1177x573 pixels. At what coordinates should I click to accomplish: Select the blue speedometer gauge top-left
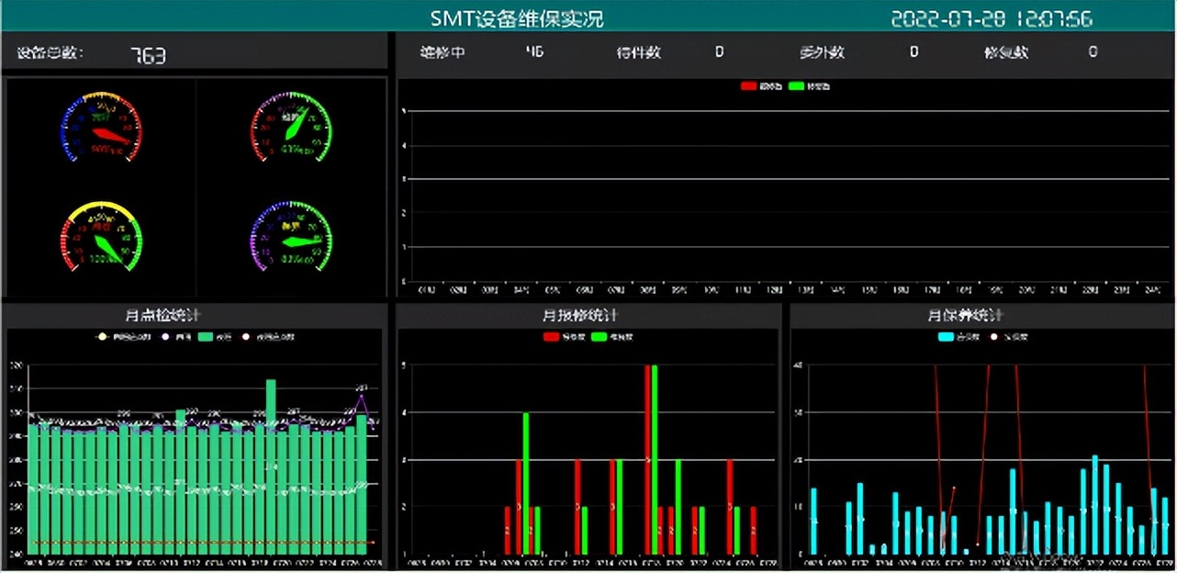(103, 129)
